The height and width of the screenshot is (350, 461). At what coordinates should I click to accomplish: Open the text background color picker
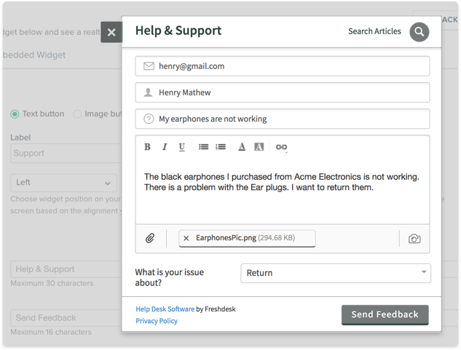point(259,147)
